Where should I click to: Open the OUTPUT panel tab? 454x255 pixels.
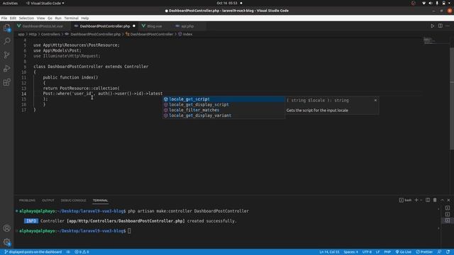click(48, 200)
